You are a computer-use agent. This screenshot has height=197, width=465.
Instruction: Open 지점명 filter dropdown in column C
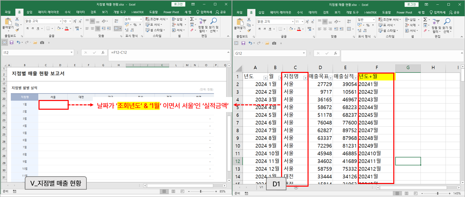tap(305, 78)
